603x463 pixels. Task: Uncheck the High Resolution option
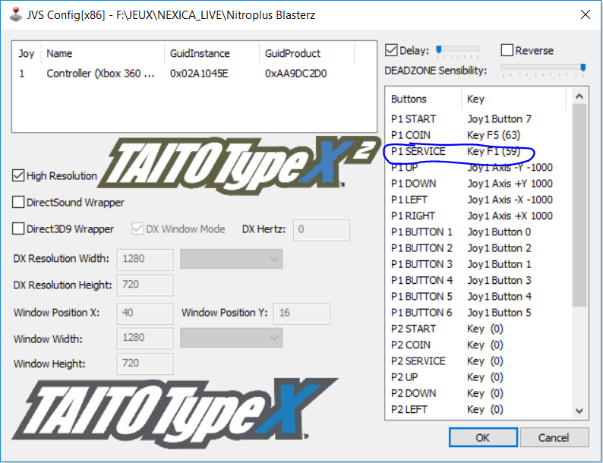coord(19,176)
